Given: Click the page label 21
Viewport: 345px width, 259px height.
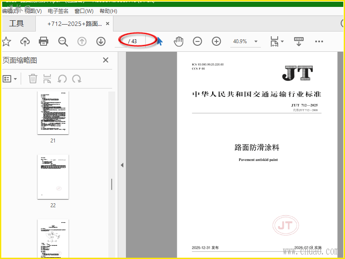Looking at the screenshot, I should pyautogui.click(x=53, y=141).
